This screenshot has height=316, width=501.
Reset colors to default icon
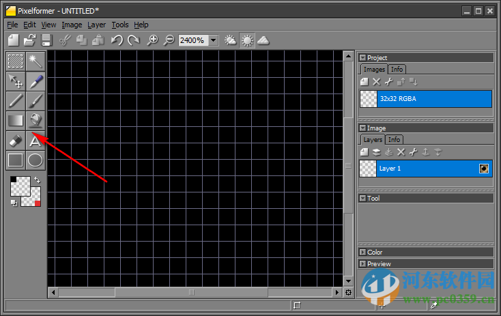[14, 203]
